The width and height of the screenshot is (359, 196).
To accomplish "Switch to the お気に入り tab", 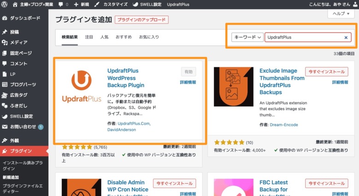I will [149, 37].
